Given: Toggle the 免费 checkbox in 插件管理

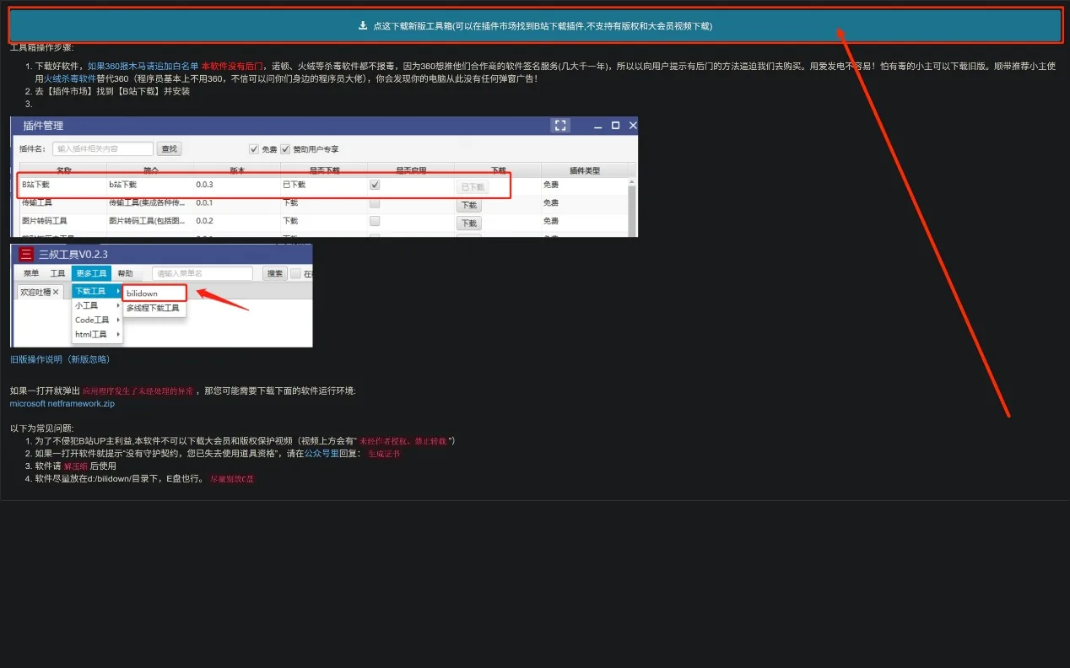Looking at the screenshot, I should click(x=253, y=148).
